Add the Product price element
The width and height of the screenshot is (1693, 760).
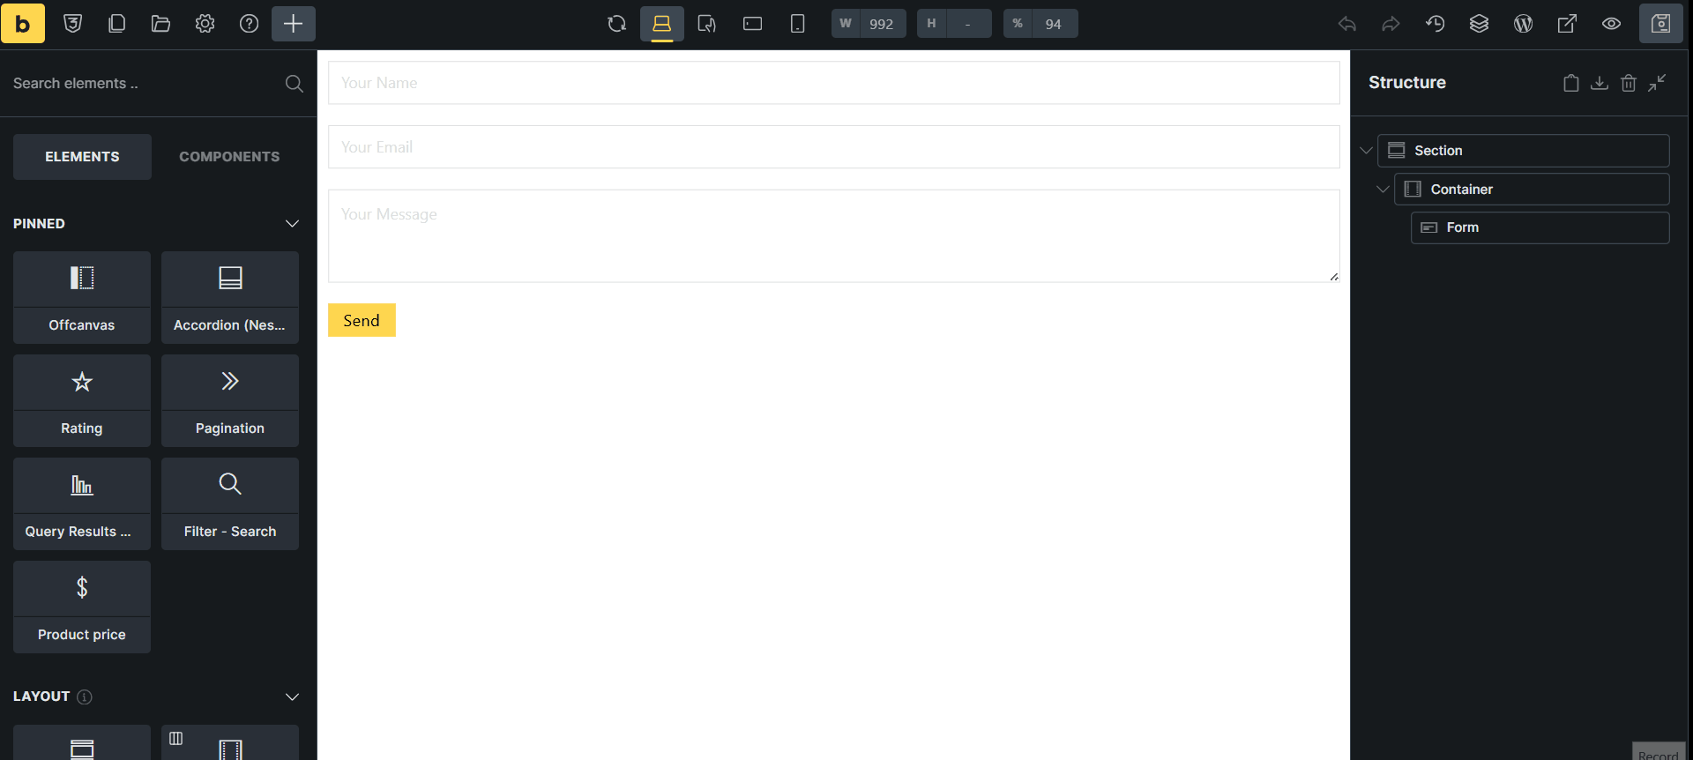tap(82, 607)
